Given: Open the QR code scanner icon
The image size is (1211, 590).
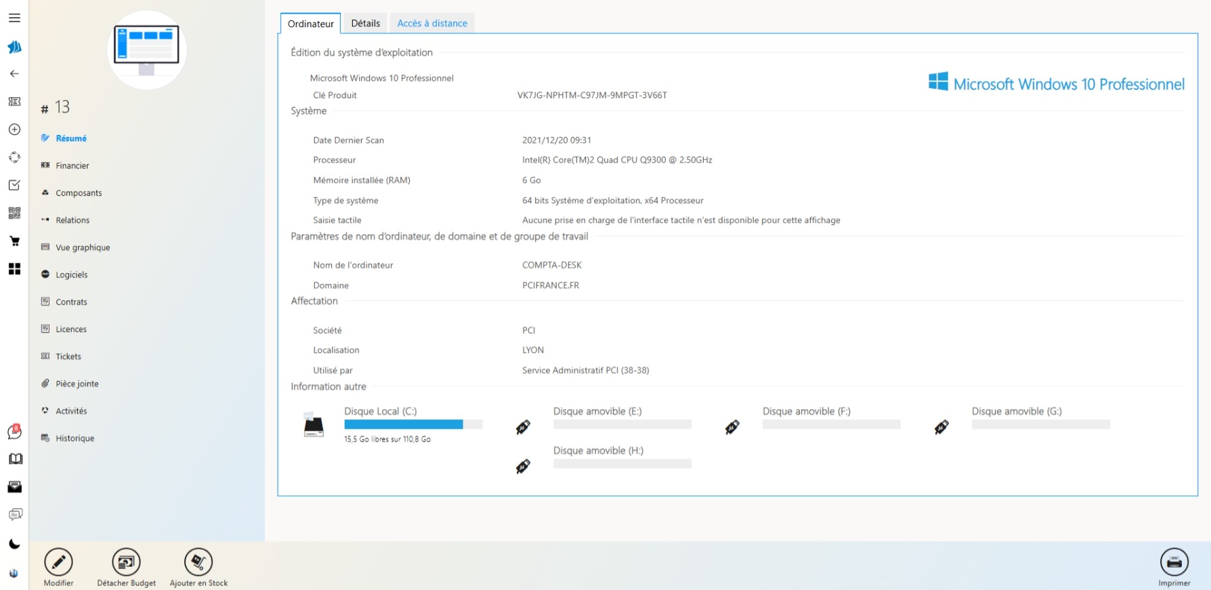Looking at the screenshot, I should click(14, 213).
